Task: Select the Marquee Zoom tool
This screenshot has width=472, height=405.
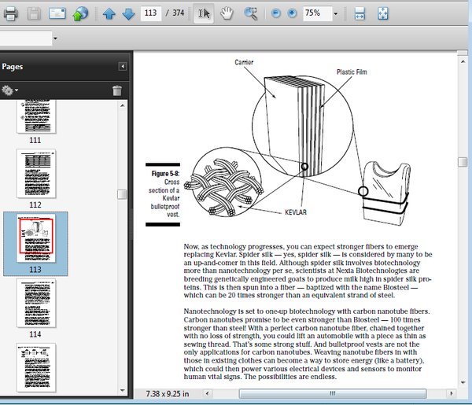Action: pos(251,14)
